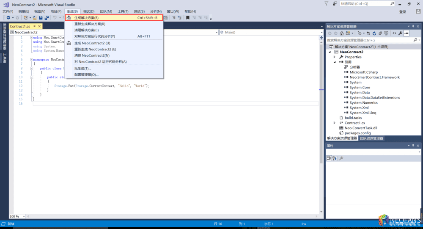This screenshot has width=423, height=229.
Task: Toggle the Preview Selected Items button
Action: (x=406, y=33)
